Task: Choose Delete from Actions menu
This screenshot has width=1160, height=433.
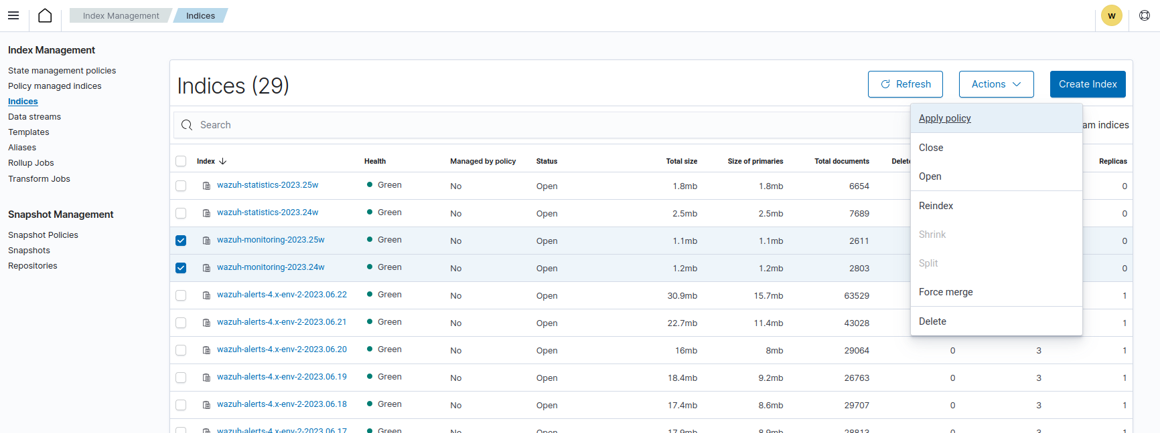Action: (996, 321)
